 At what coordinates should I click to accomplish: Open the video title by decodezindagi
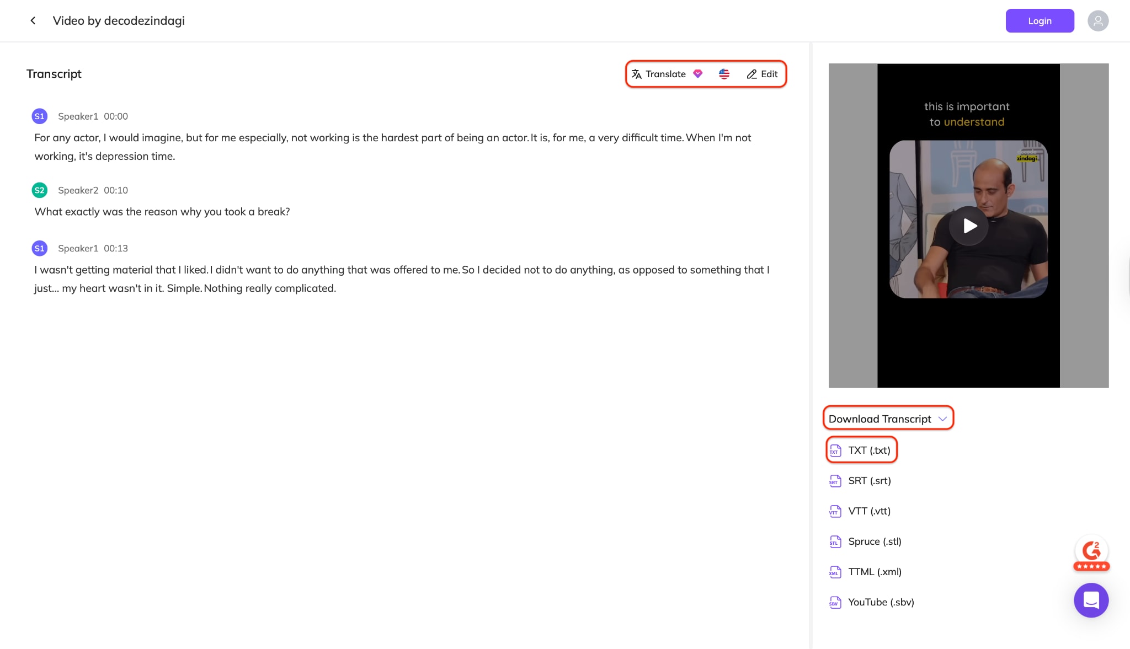(x=119, y=20)
